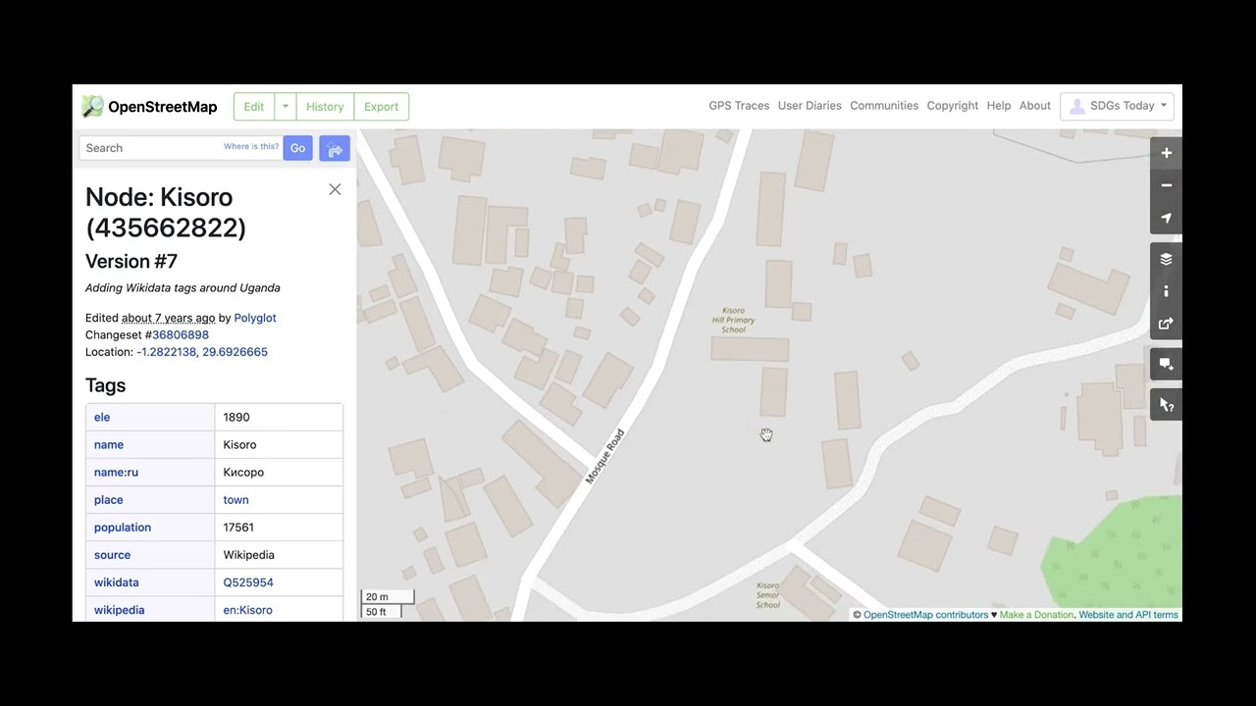Click the 'Adding Wikidata tags around Uganda' comment
Screen dimensions: 1256x706
tap(183, 288)
